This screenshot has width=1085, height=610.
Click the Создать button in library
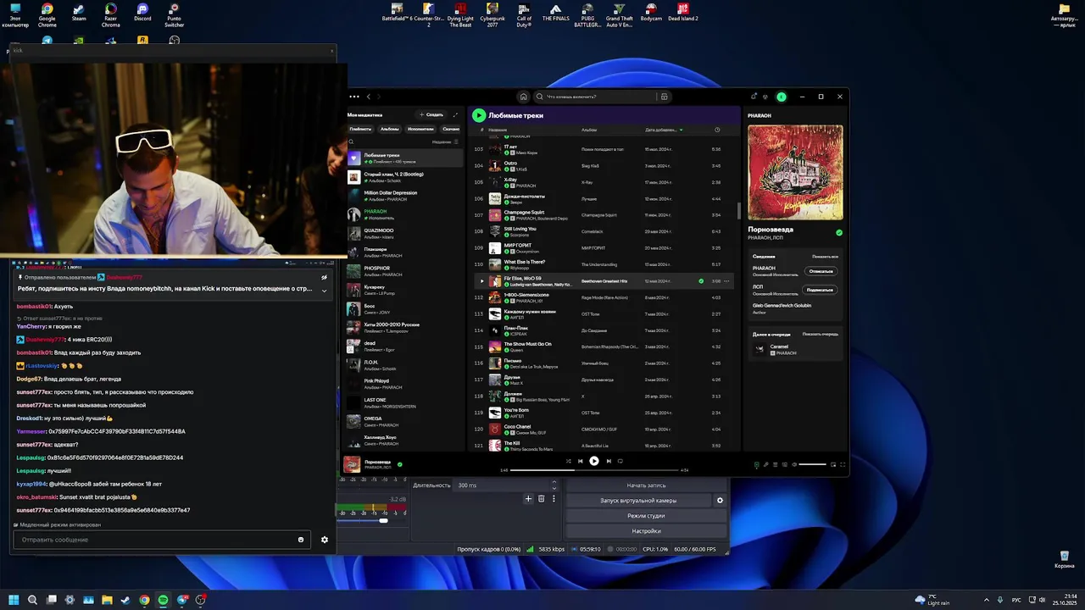click(431, 114)
